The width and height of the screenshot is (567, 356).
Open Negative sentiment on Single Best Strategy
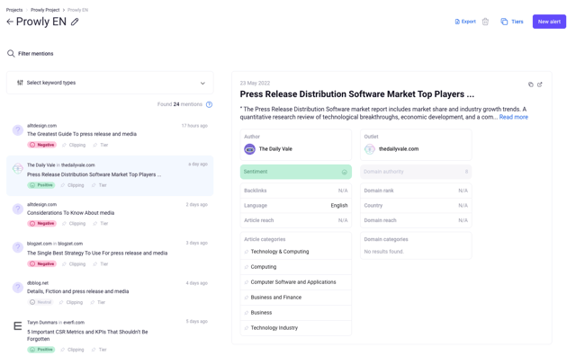(x=42, y=264)
